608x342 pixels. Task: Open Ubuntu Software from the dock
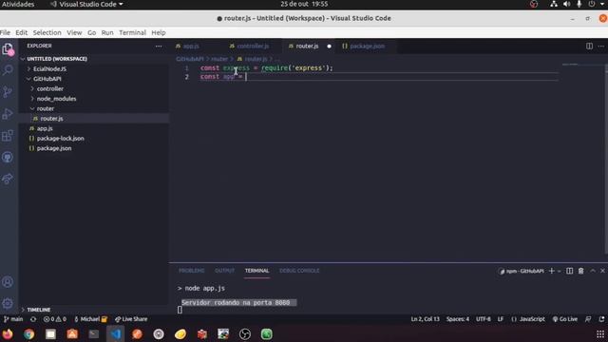coord(72,333)
